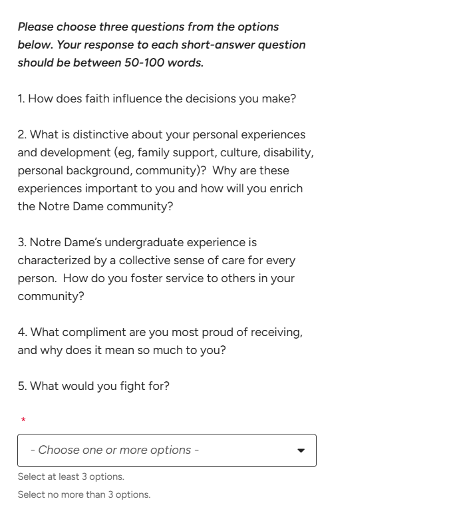Click the word "community?" ending question 3
The image size is (451, 513).
tap(51, 297)
